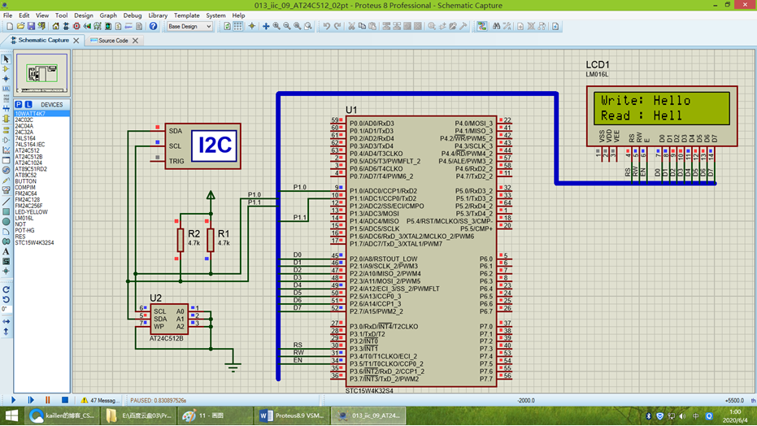757x426 pixels.
Task: Select the 2D line graphics tool
Action: 6,202
